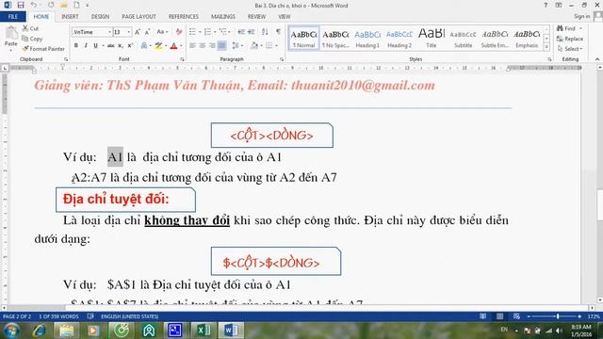Sort the selected paragraphs
This screenshot has height=339, width=603.
[x=265, y=32]
